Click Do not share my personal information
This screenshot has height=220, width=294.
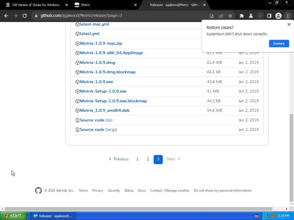click(x=223, y=190)
